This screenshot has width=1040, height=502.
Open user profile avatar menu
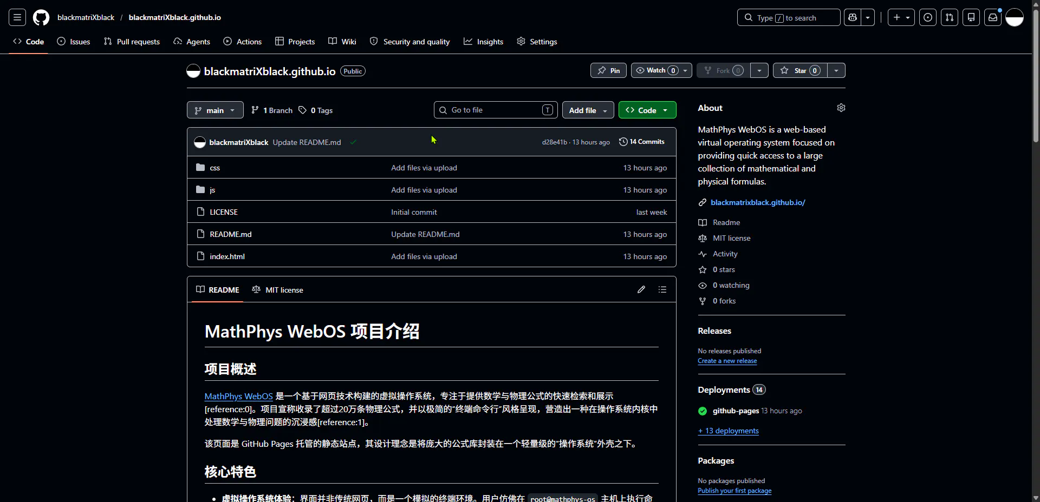pos(1015,17)
